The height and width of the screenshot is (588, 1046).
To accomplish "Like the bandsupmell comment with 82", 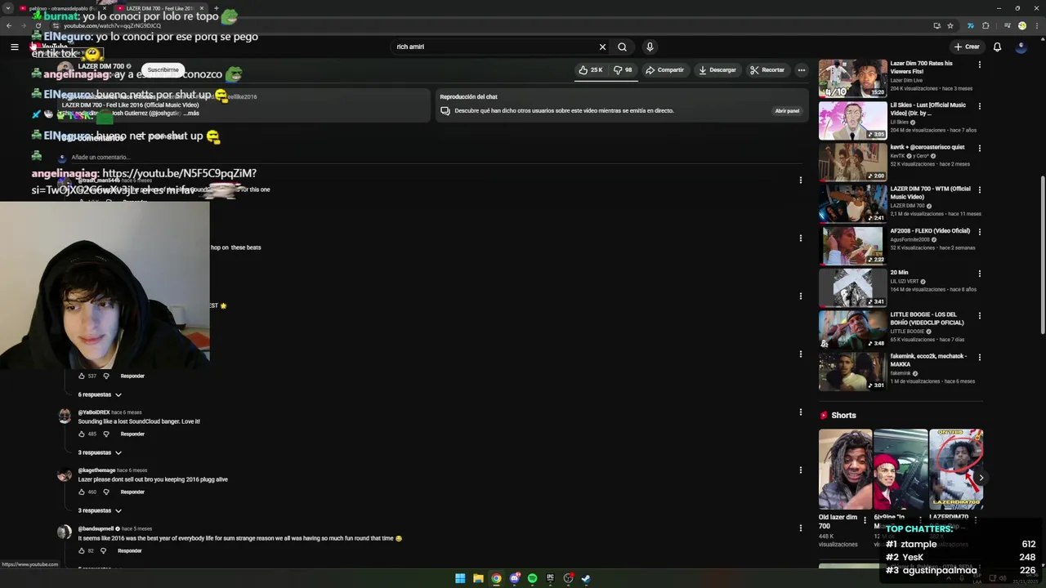I will click(82, 550).
